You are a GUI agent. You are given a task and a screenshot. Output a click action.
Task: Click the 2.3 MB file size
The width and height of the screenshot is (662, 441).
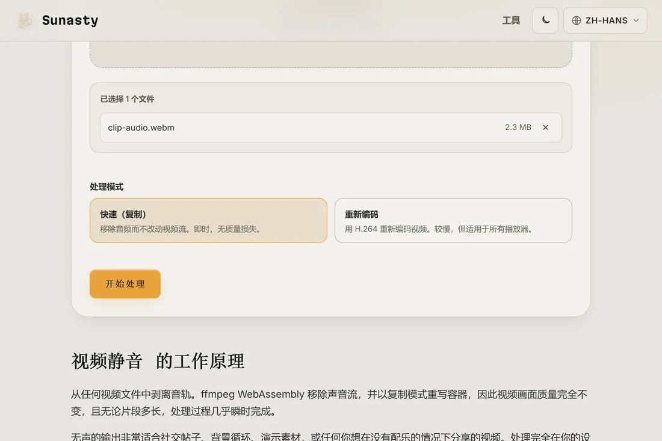(518, 127)
